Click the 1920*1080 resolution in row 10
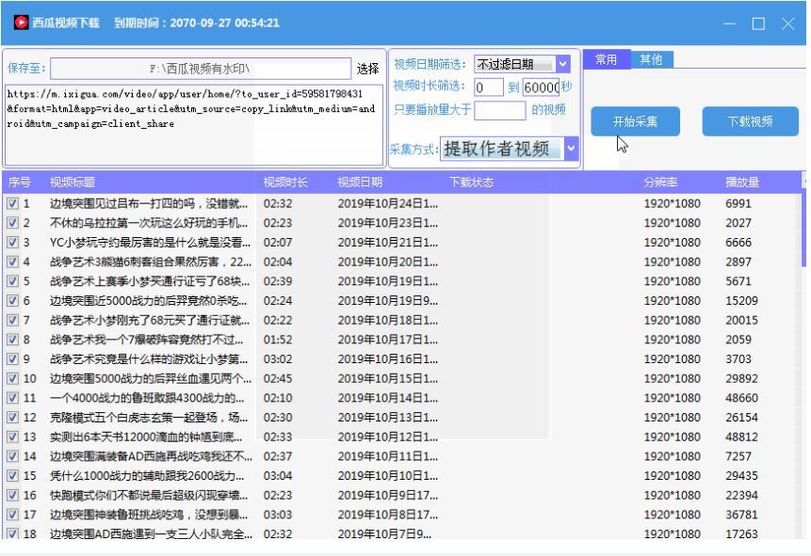Viewport: 811px width, 556px height. point(672,379)
